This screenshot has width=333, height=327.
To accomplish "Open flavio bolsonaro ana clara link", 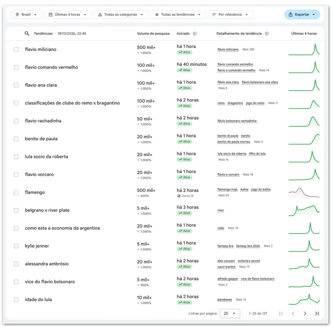I will [260, 82].
